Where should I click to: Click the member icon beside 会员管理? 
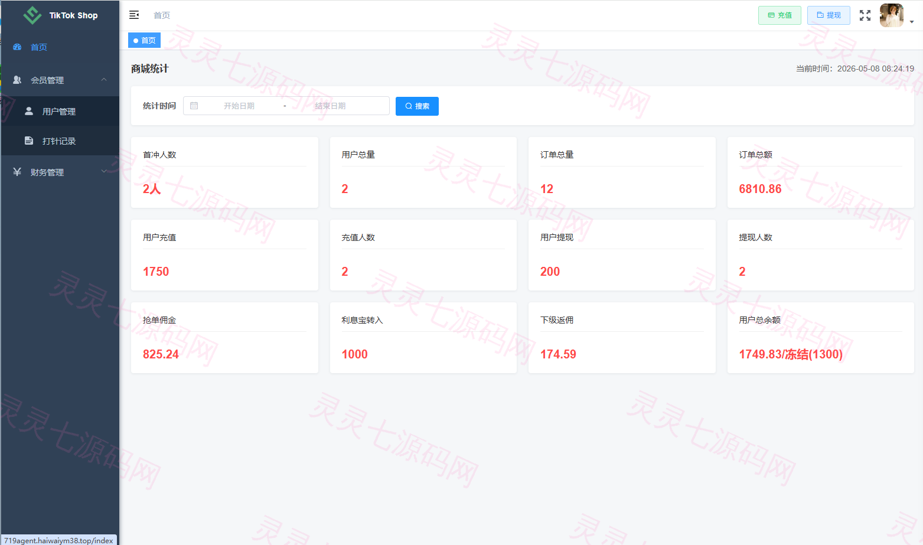[17, 80]
